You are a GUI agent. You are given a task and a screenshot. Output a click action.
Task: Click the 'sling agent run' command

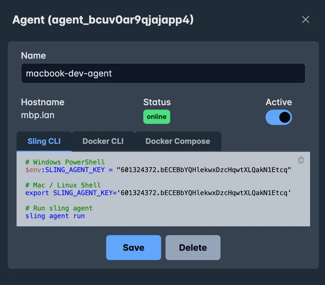55,216
